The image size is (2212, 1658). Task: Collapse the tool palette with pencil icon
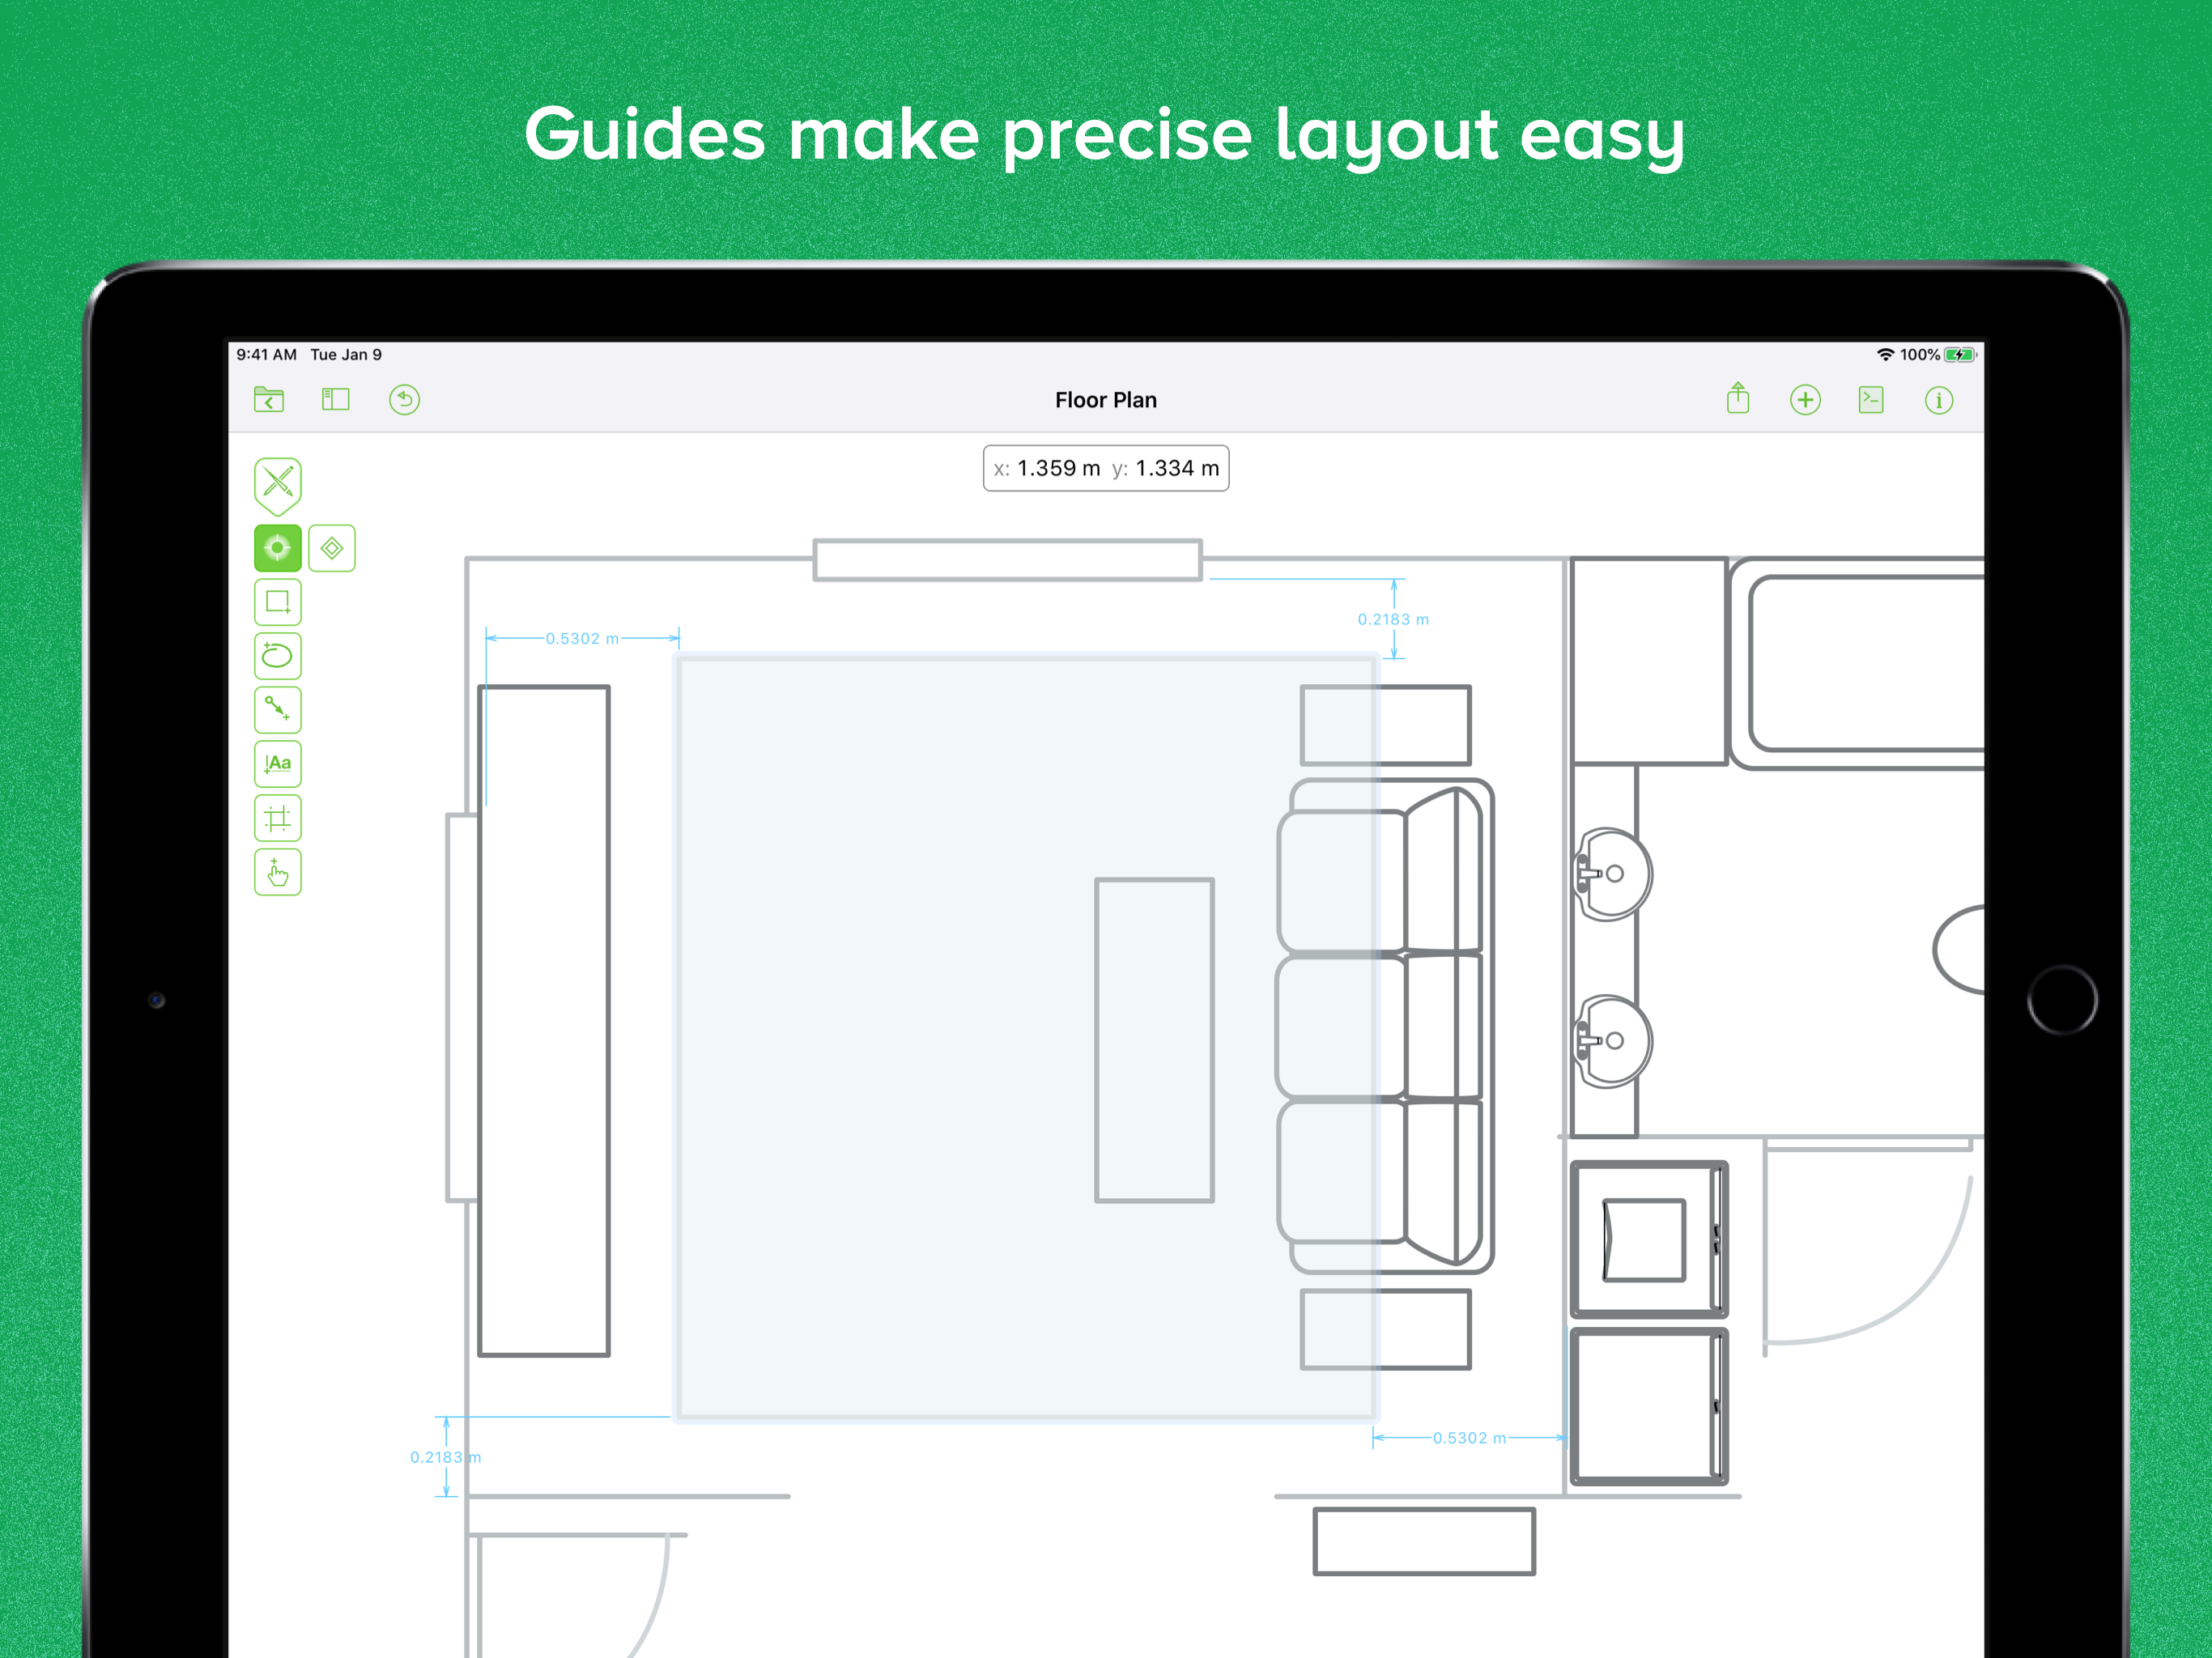click(x=278, y=484)
